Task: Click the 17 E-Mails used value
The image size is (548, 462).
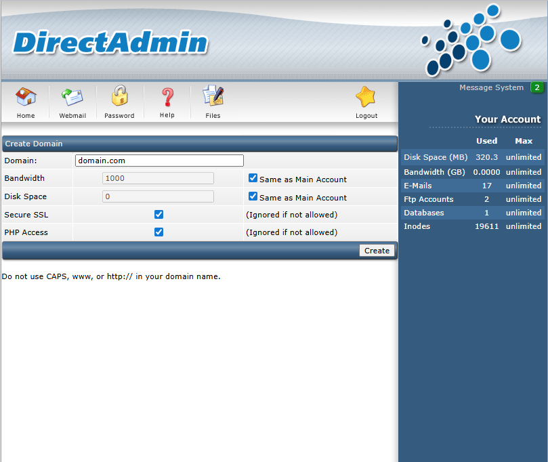Action: [x=486, y=186]
